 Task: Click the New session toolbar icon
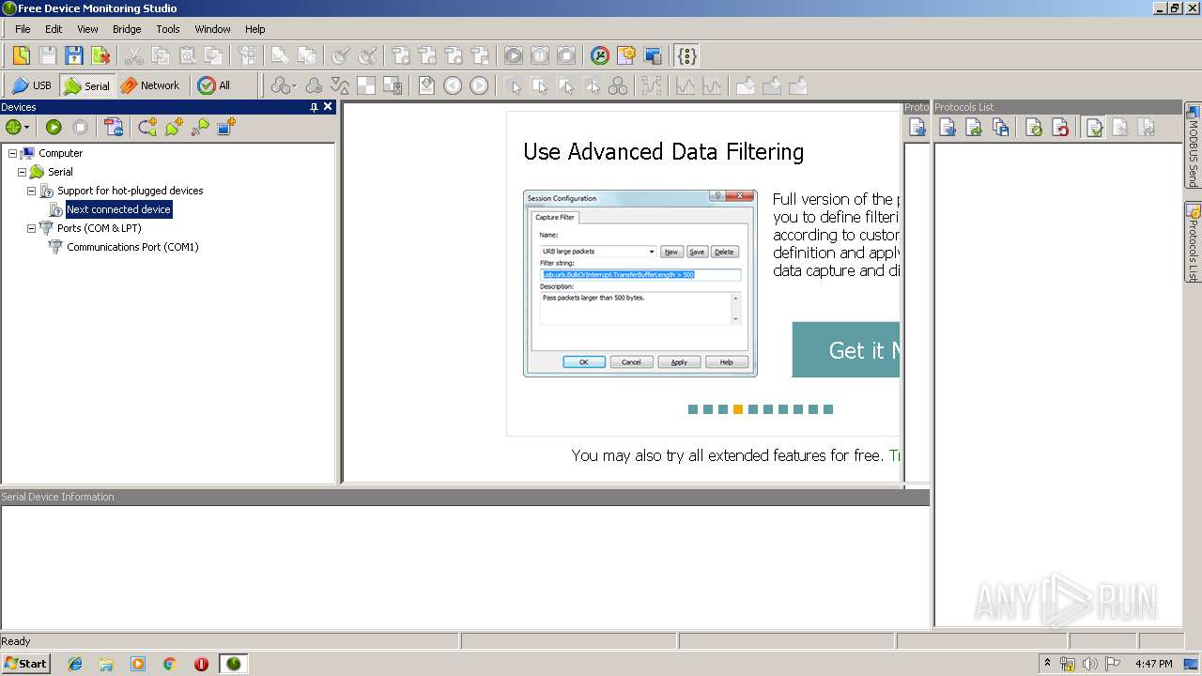coord(21,55)
